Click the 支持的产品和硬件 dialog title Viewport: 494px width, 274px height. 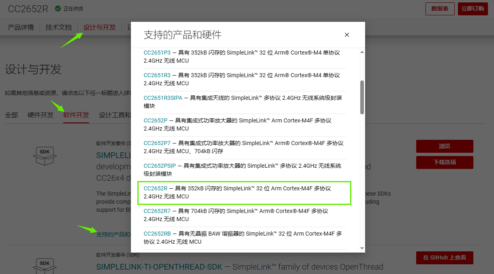point(183,35)
